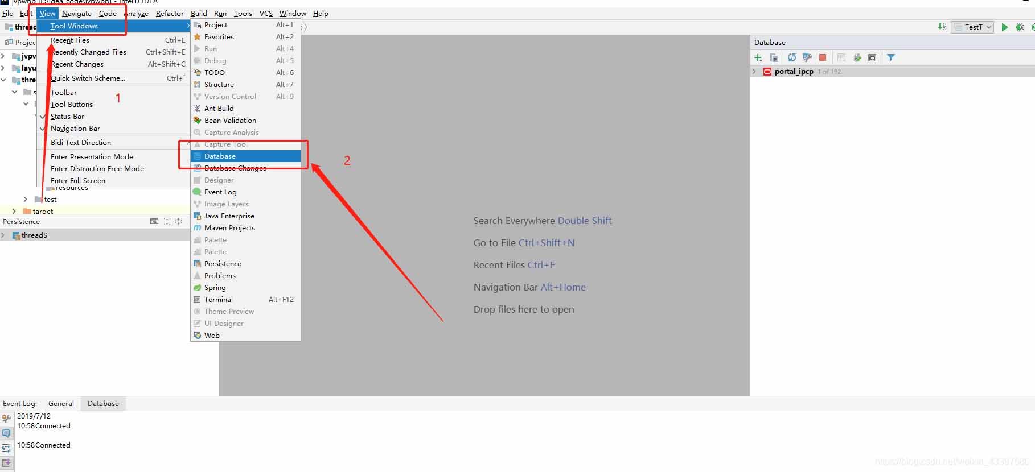The width and height of the screenshot is (1035, 472).
Task: Choose Enter Distraction Free Mode
Action: (x=113, y=169)
